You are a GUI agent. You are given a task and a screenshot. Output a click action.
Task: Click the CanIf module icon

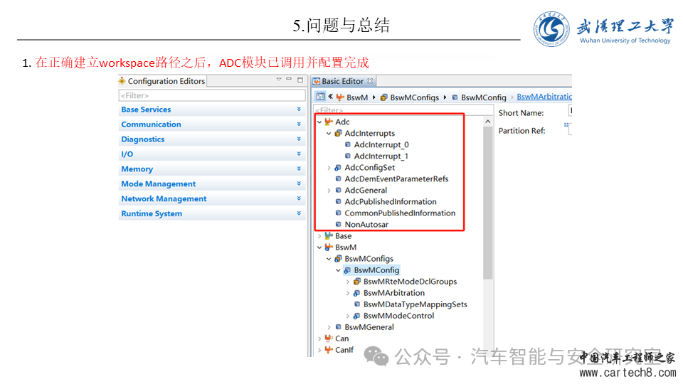pos(329,350)
